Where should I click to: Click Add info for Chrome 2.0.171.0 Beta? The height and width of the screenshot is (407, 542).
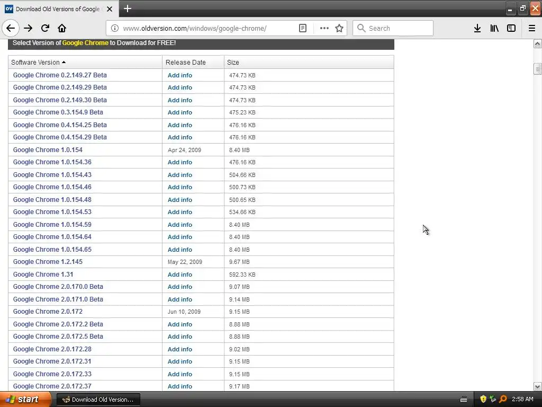(x=180, y=299)
